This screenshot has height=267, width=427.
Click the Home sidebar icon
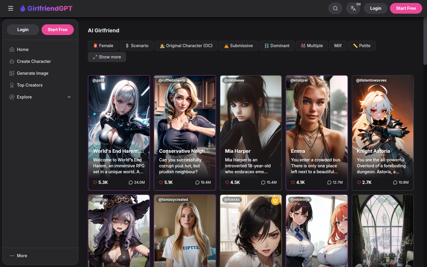click(12, 50)
